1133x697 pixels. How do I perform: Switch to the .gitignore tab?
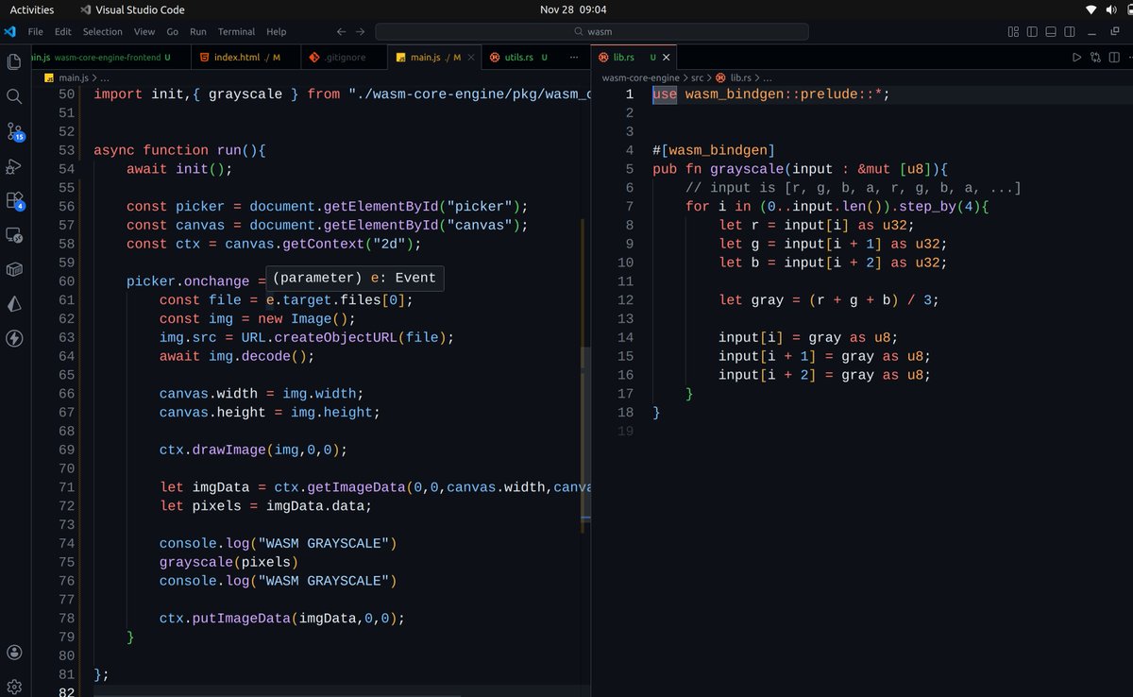345,58
